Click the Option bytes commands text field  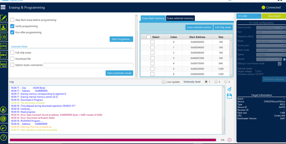pos(88,65)
